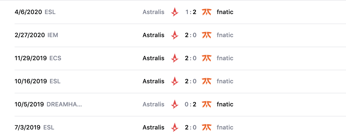Click Astralis logo in 7/3/2019 match

pos(175,127)
